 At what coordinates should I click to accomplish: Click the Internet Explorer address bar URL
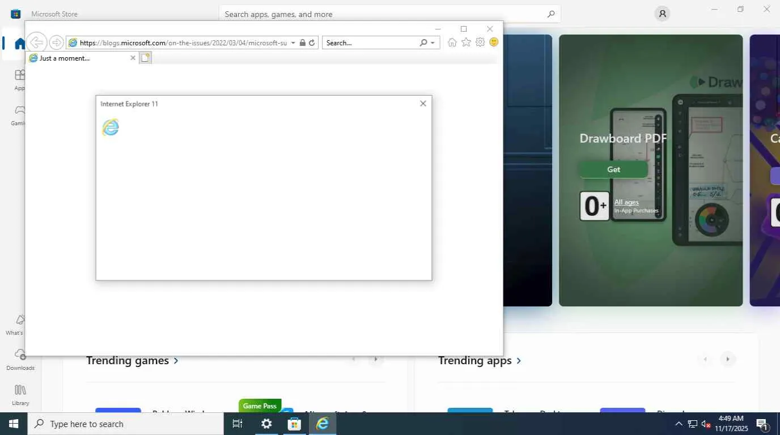[183, 42]
